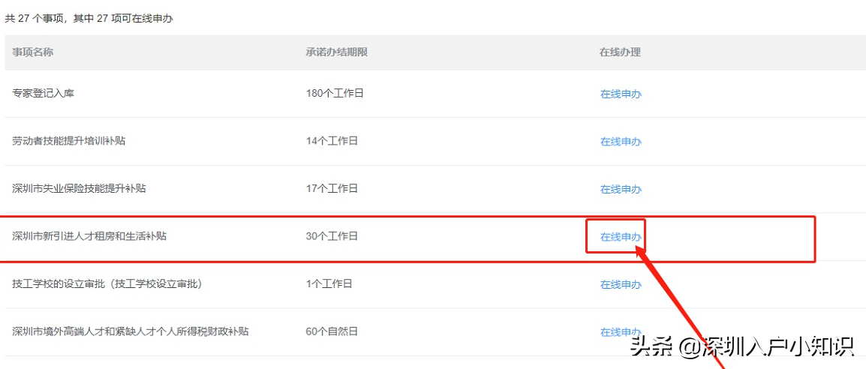The width and height of the screenshot is (866, 369).
Task: Click the 在线办理 column header
Action: (620, 52)
